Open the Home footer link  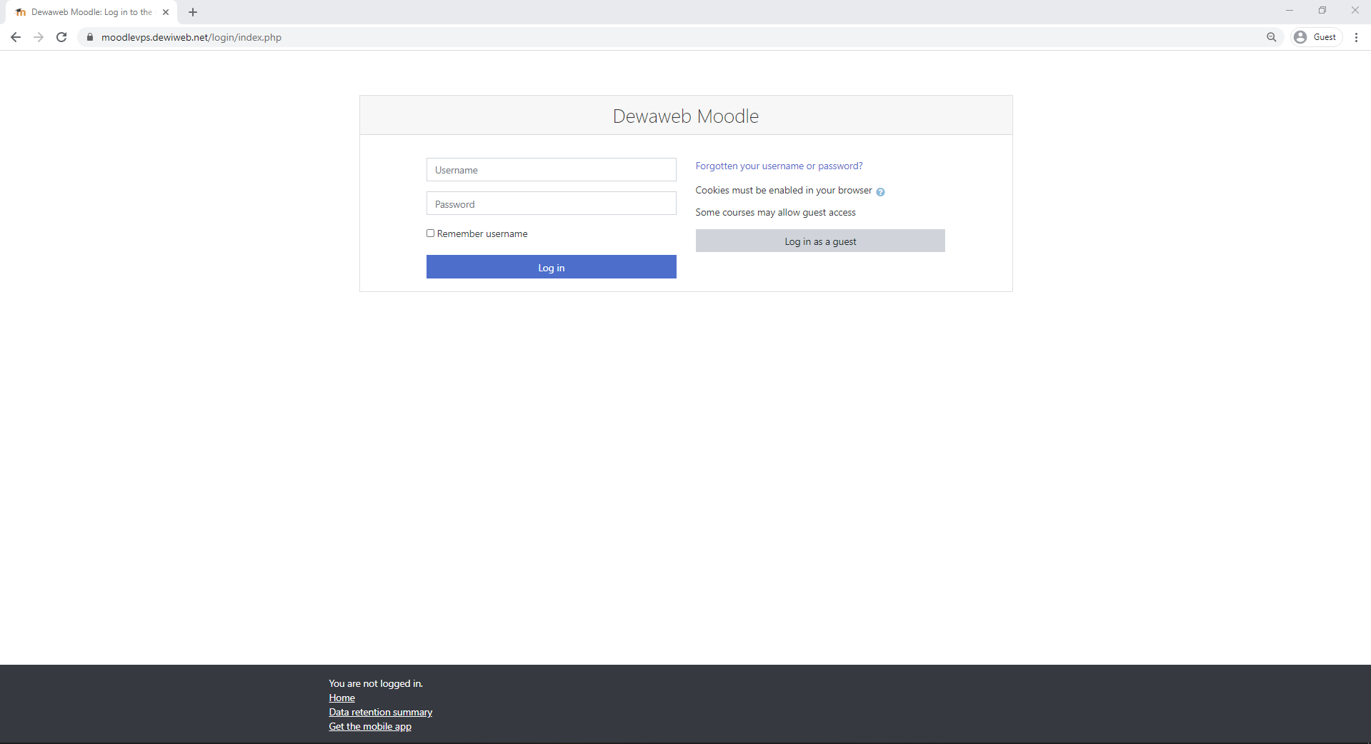(341, 698)
